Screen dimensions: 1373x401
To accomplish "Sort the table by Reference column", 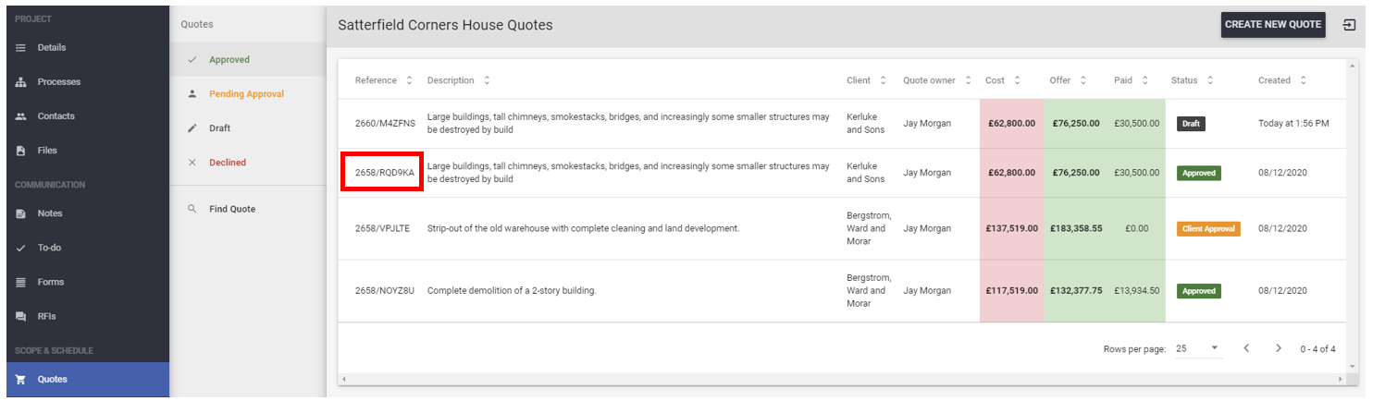I will tap(409, 80).
